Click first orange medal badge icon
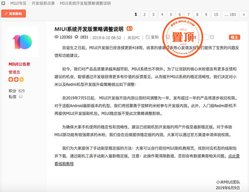 [x=11, y=79]
